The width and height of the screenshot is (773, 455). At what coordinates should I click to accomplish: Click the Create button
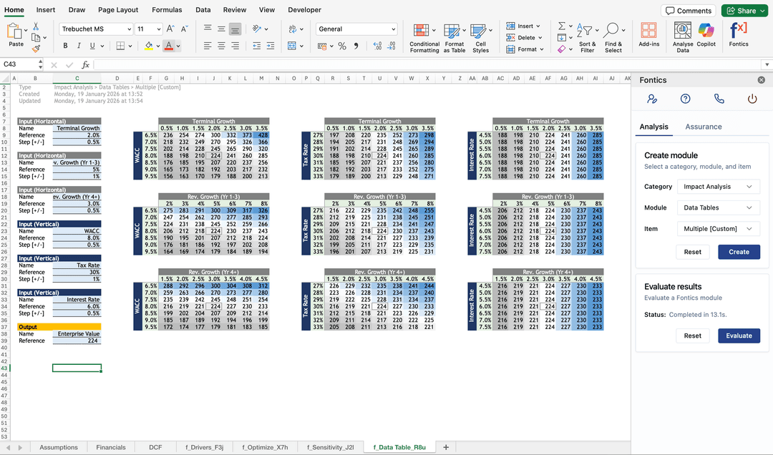pyautogui.click(x=739, y=252)
